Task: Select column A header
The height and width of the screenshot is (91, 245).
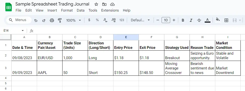Action: coord(24,37)
